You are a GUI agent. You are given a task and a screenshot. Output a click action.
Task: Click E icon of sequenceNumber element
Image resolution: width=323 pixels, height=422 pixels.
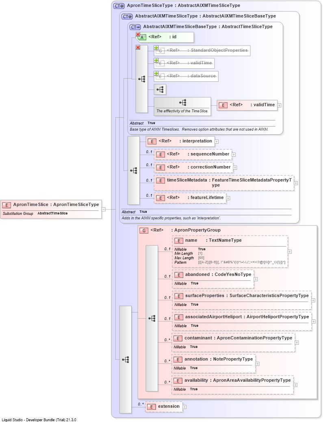(160, 155)
